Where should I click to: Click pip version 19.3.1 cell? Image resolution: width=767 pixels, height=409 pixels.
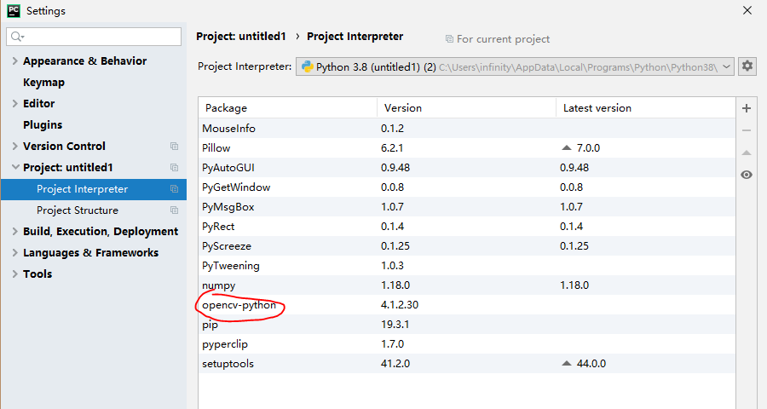tap(395, 324)
